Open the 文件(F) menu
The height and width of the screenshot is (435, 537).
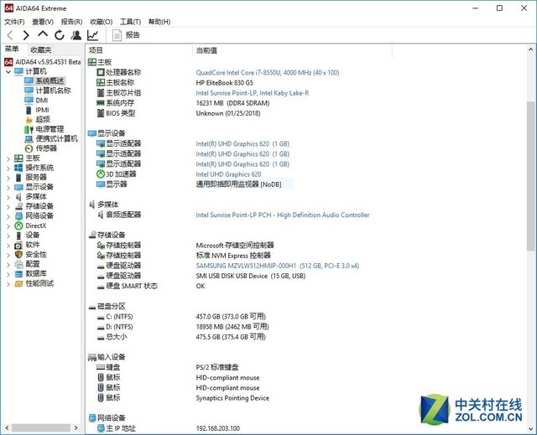(x=14, y=22)
